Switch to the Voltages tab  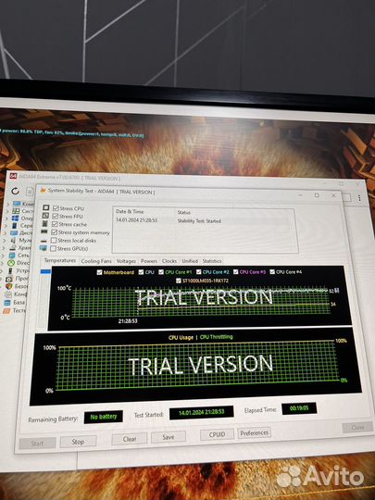coord(126,261)
